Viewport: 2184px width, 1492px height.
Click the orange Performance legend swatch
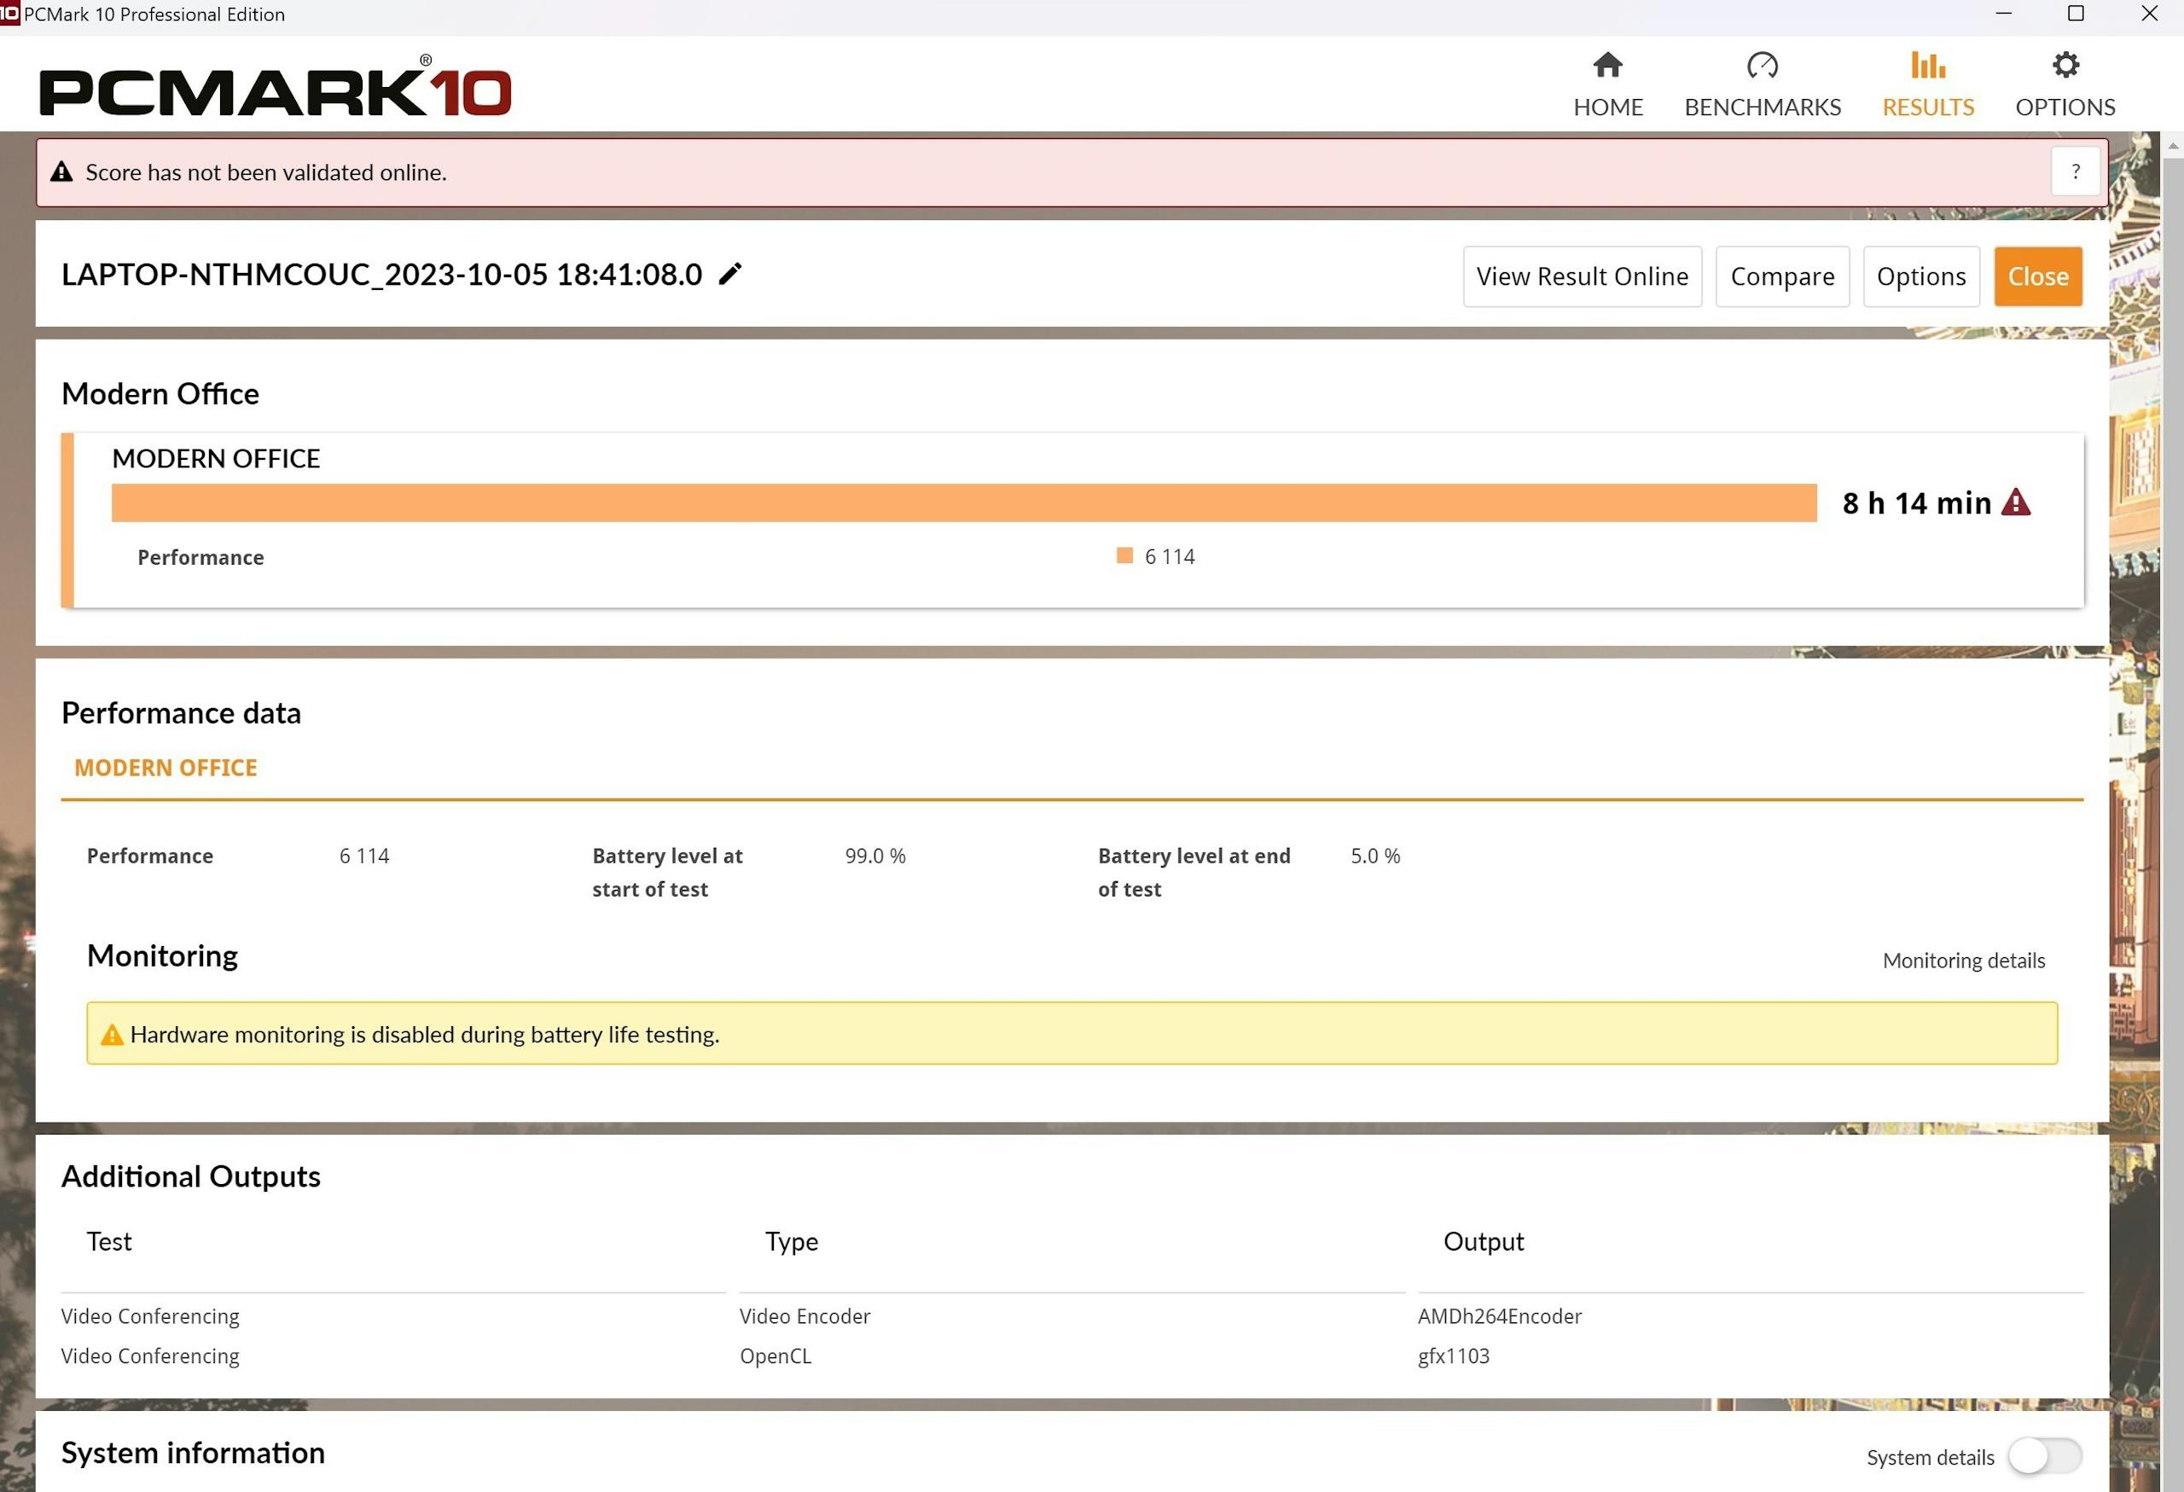[1124, 555]
